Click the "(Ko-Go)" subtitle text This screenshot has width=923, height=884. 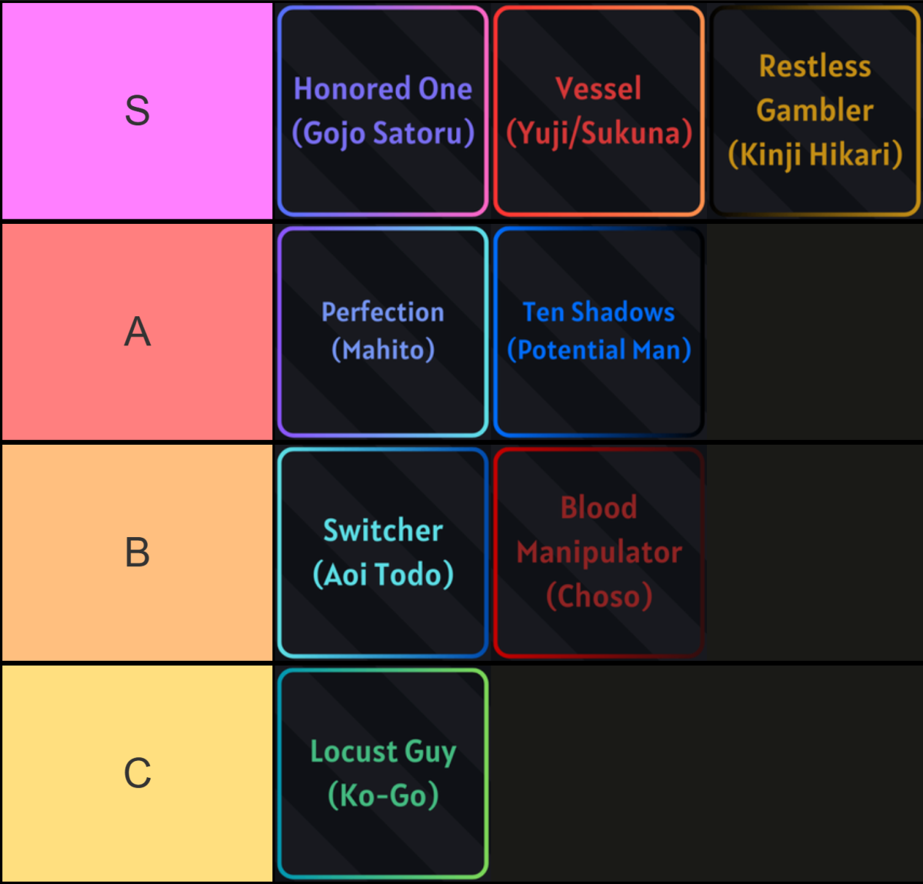click(383, 796)
